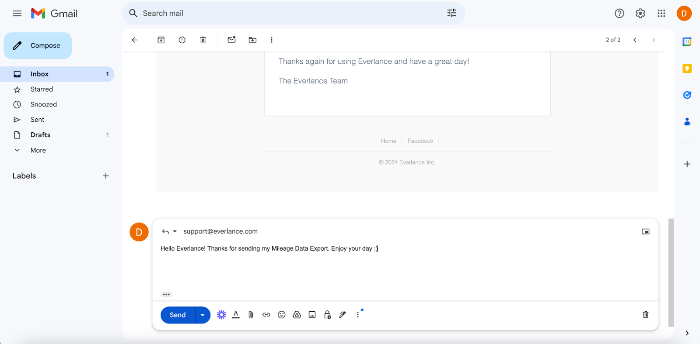Delete this email with the trash icon
Screen dimensions: 700x344
click(x=203, y=40)
